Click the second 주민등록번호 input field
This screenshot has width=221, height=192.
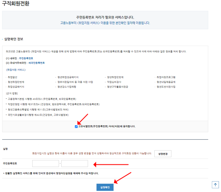75,163
